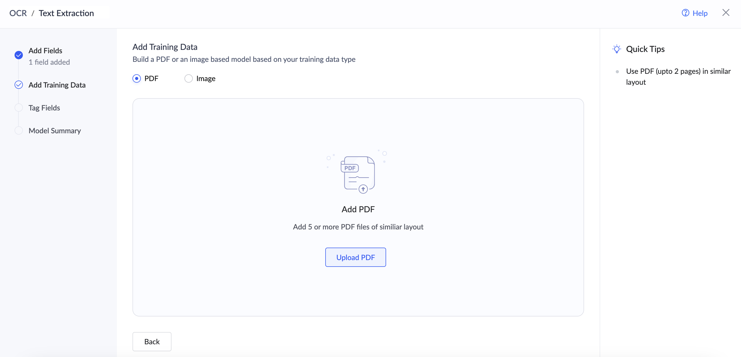Click the Add PDF drop zone heading
Image resolution: width=741 pixels, height=357 pixels.
coord(358,209)
